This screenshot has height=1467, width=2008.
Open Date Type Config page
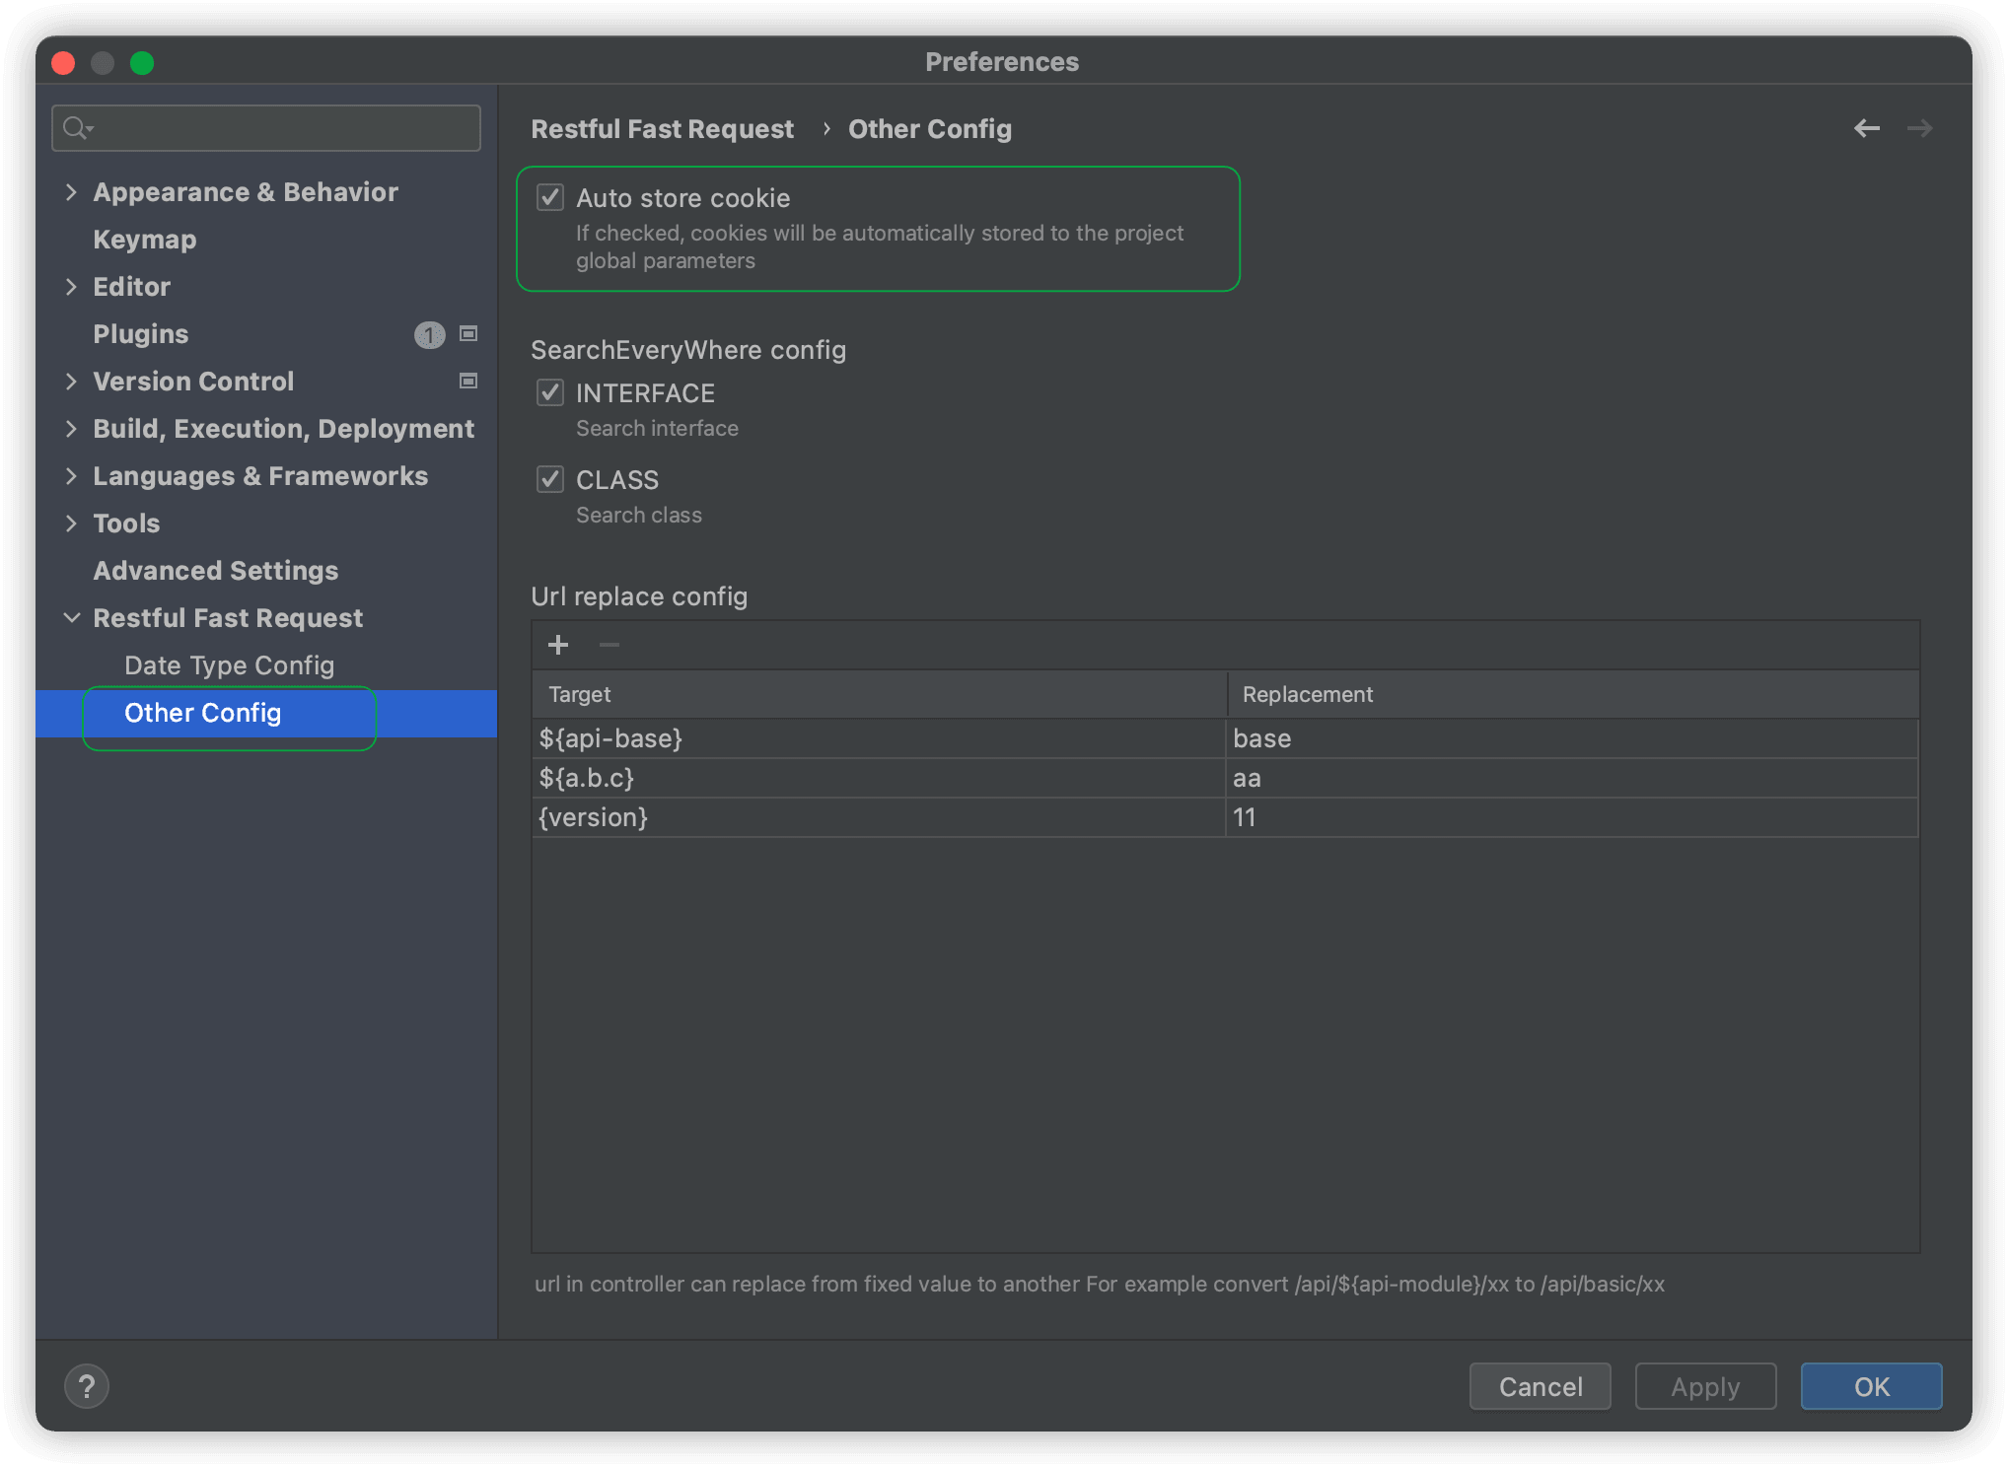[229, 665]
